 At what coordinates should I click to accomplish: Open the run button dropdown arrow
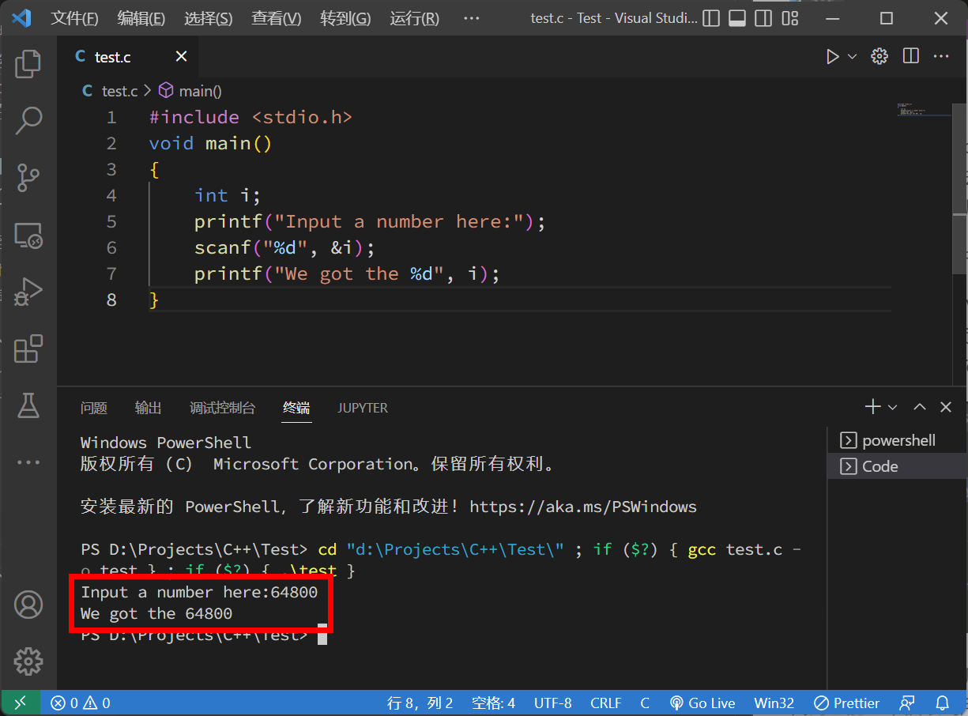[852, 56]
